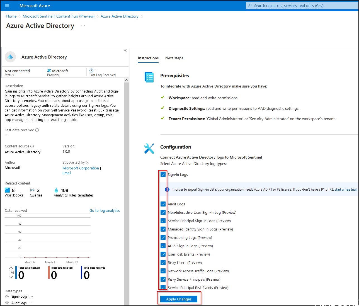Click the Prerequisites checklist icon
This screenshot has height=306, width=359.
149,77
